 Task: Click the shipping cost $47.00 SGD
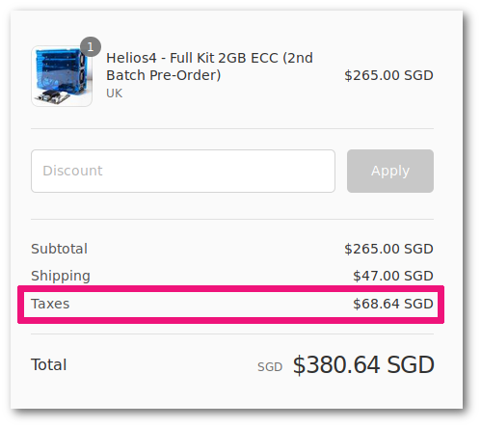point(393,276)
